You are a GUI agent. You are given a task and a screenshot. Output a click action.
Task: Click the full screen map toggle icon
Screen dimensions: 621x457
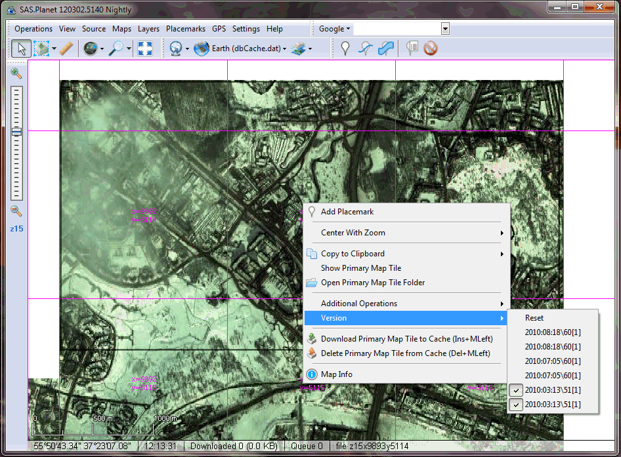pos(145,49)
